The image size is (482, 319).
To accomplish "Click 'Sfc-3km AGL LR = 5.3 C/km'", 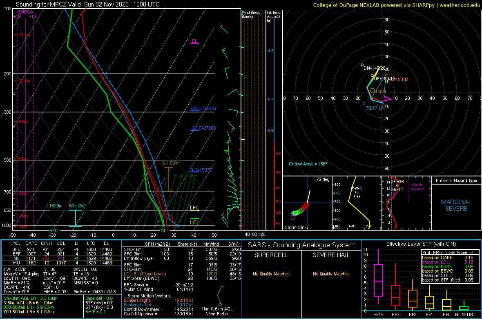I will 31,298.
